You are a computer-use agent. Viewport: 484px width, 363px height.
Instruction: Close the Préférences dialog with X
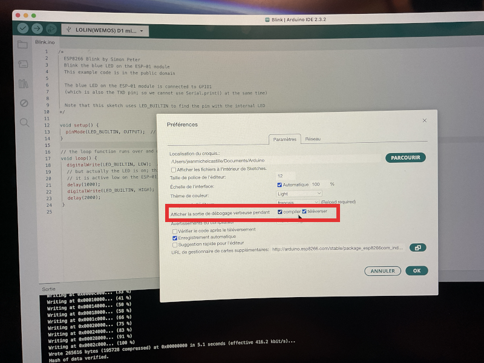click(x=425, y=120)
